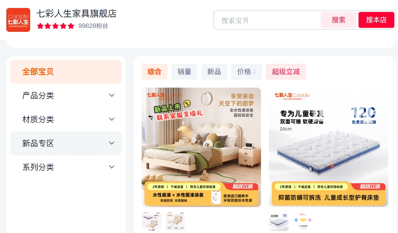The width and height of the screenshot is (398, 233).
Task: Select first small bed variant thumbnail
Action: (x=152, y=221)
